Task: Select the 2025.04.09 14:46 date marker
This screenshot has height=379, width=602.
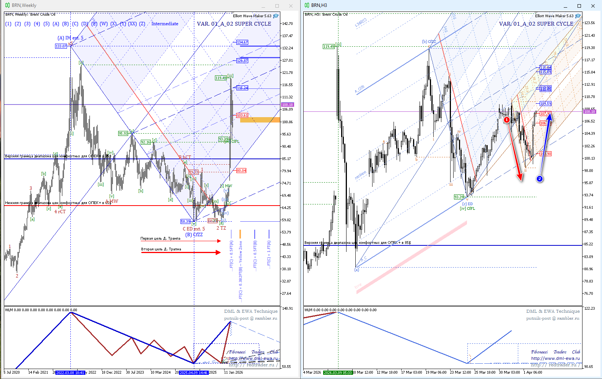Action: click(194, 372)
